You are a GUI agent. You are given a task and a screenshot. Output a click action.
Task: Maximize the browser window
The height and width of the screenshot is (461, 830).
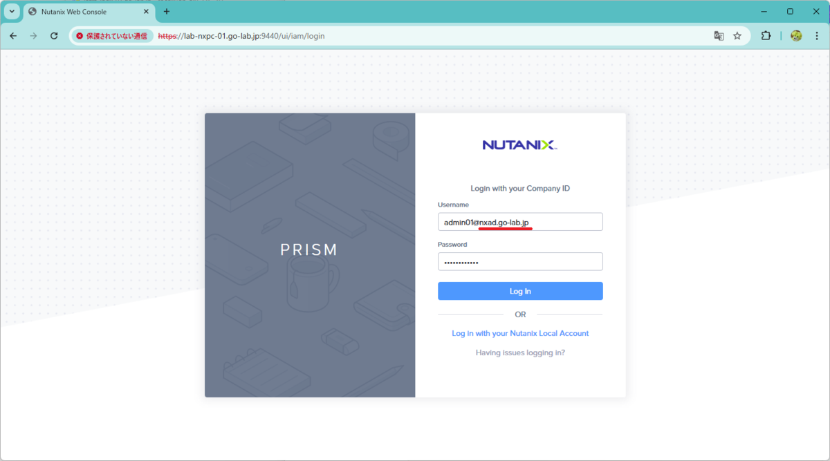(790, 12)
